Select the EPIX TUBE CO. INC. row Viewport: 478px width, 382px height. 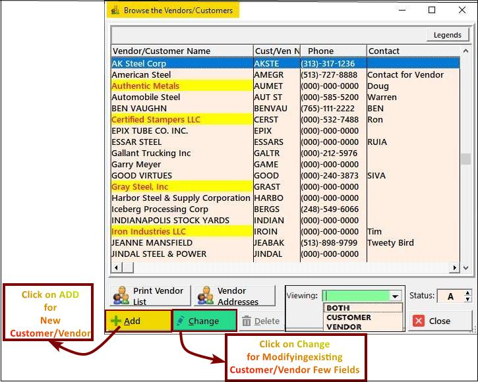pos(285,130)
